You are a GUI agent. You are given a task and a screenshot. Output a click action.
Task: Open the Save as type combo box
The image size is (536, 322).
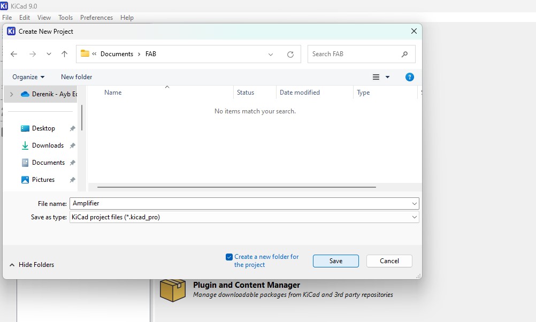point(244,217)
